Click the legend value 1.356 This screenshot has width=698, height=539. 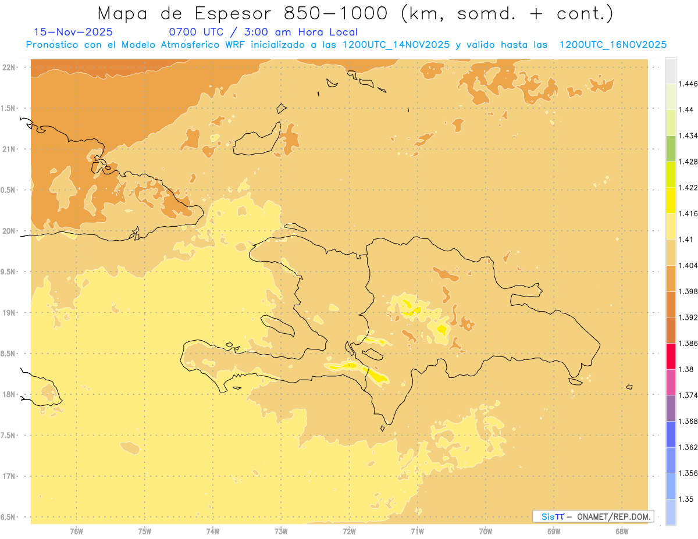pyautogui.click(x=689, y=473)
